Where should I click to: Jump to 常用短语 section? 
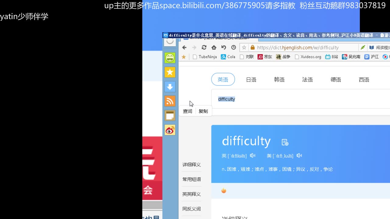192,179
